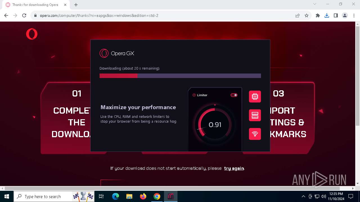Switch to Chrome in the taskbar

click(x=157, y=196)
